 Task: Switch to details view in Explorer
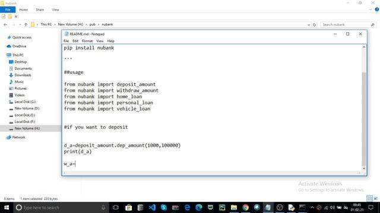369,199
